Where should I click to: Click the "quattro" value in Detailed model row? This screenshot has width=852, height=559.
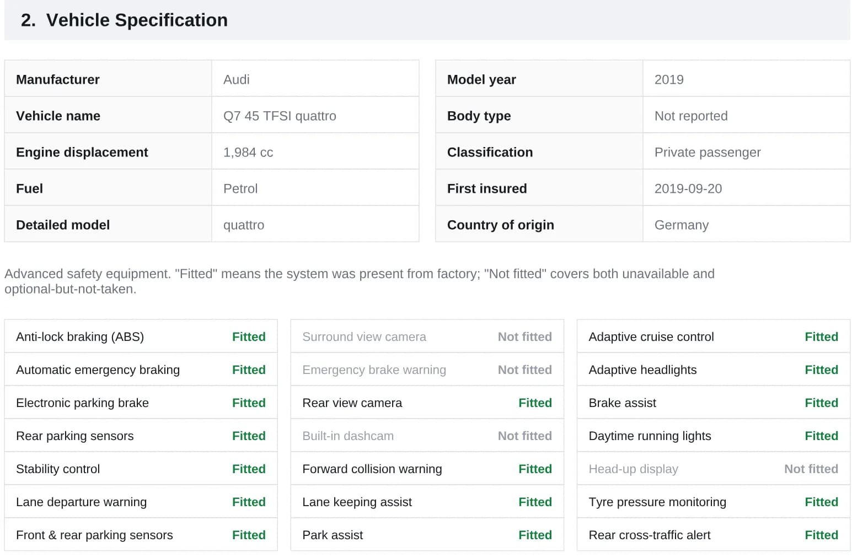click(244, 225)
